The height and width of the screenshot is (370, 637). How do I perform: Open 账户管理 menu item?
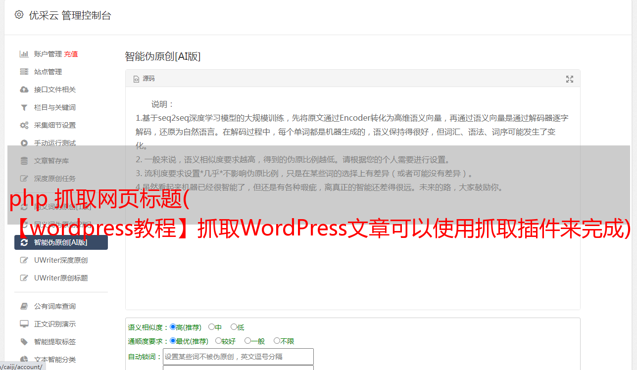click(x=48, y=54)
